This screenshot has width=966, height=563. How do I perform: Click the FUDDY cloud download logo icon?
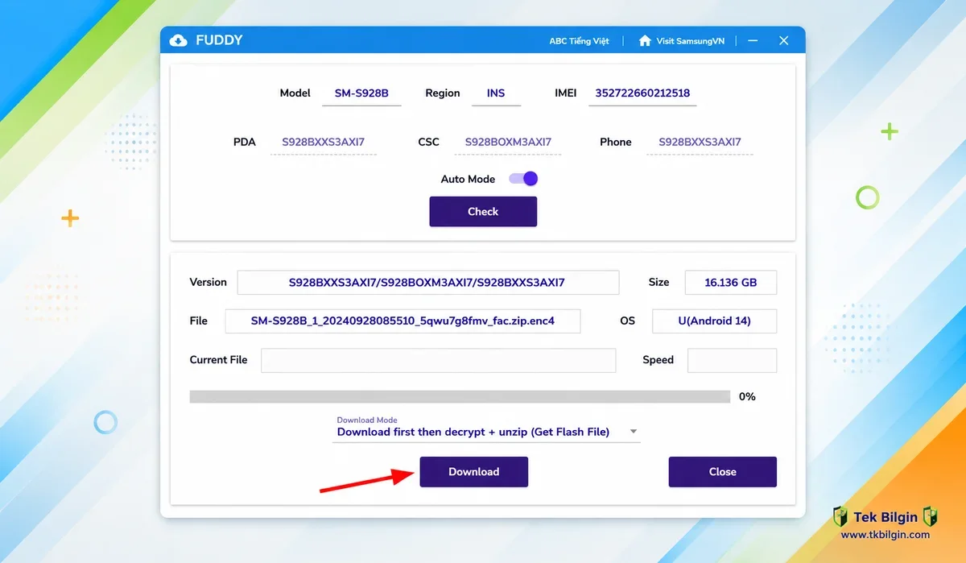(179, 40)
